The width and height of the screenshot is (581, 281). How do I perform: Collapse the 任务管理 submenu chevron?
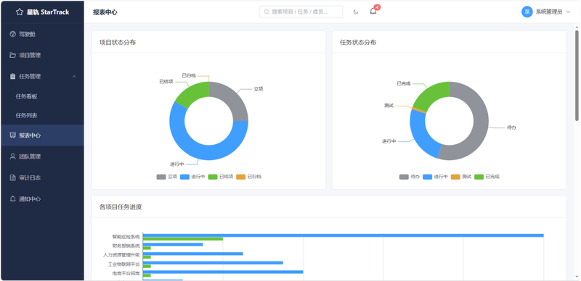[x=74, y=76]
